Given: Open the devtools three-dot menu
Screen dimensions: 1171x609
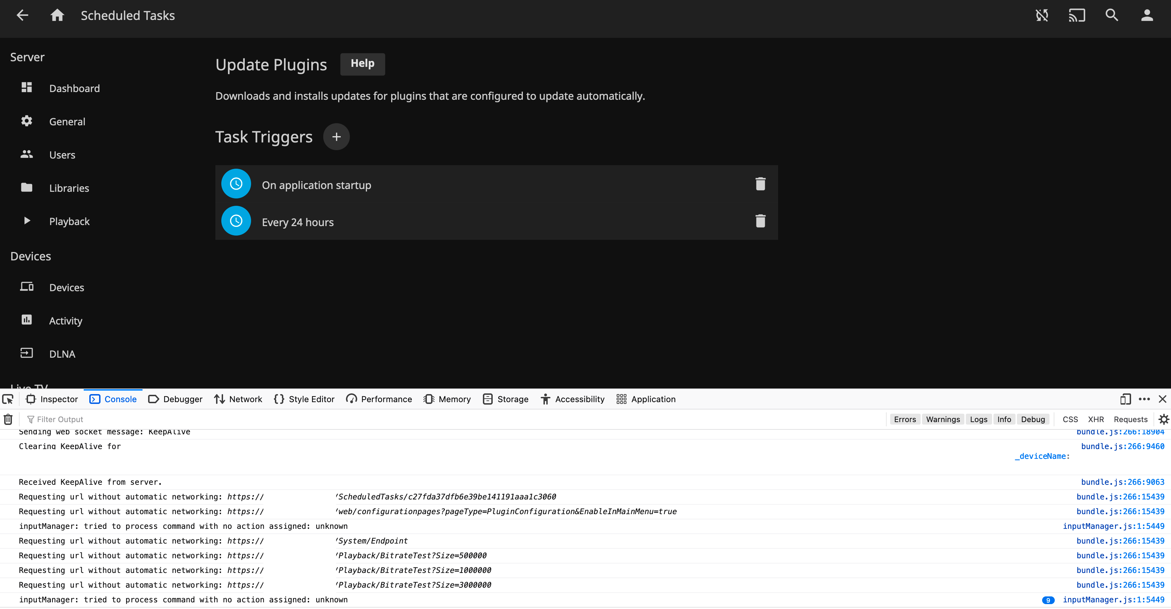Looking at the screenshot, I should click(x=1145, y=399).
